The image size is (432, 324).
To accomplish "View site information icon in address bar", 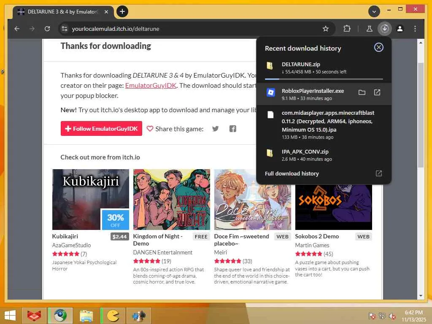I will point(65,29).
